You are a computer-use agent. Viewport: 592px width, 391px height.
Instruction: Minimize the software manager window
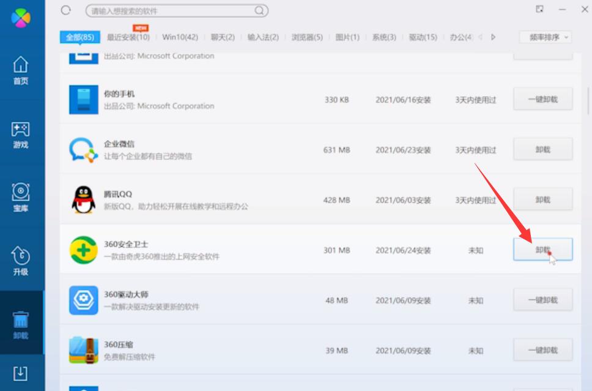pyautogui.click(x=562, y=9)
